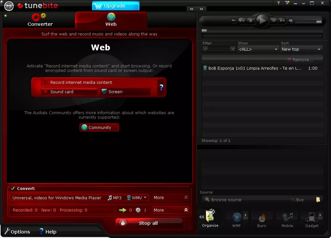Open the Sort New top dropdown
Image resolution: width=331 pixels, height=238 pixels.
[x=301, y=49]
